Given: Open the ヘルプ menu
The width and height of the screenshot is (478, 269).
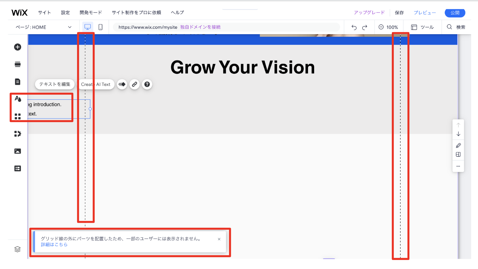Looking at the screenshot, I should tap(177, 12).
